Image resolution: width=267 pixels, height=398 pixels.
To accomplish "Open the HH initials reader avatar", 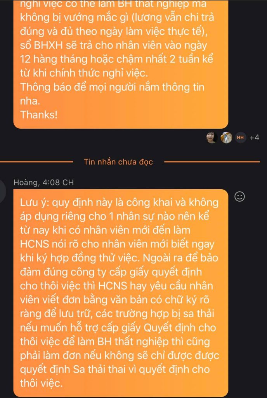I will [x=240, y=138].
